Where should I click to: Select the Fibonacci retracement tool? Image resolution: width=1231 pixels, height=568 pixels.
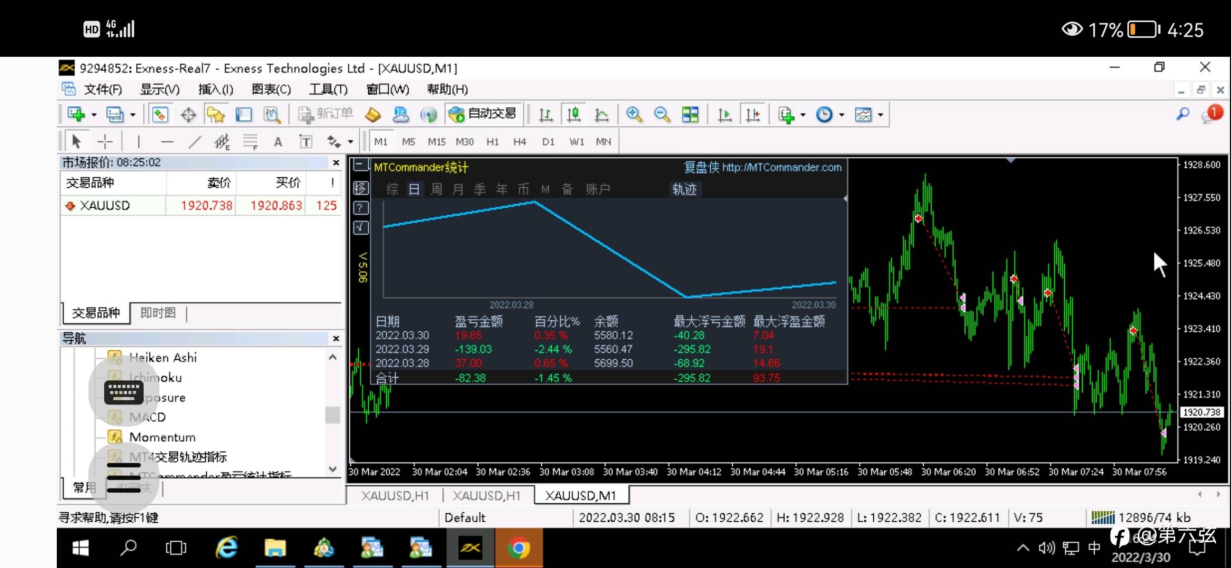coord(250,141)
